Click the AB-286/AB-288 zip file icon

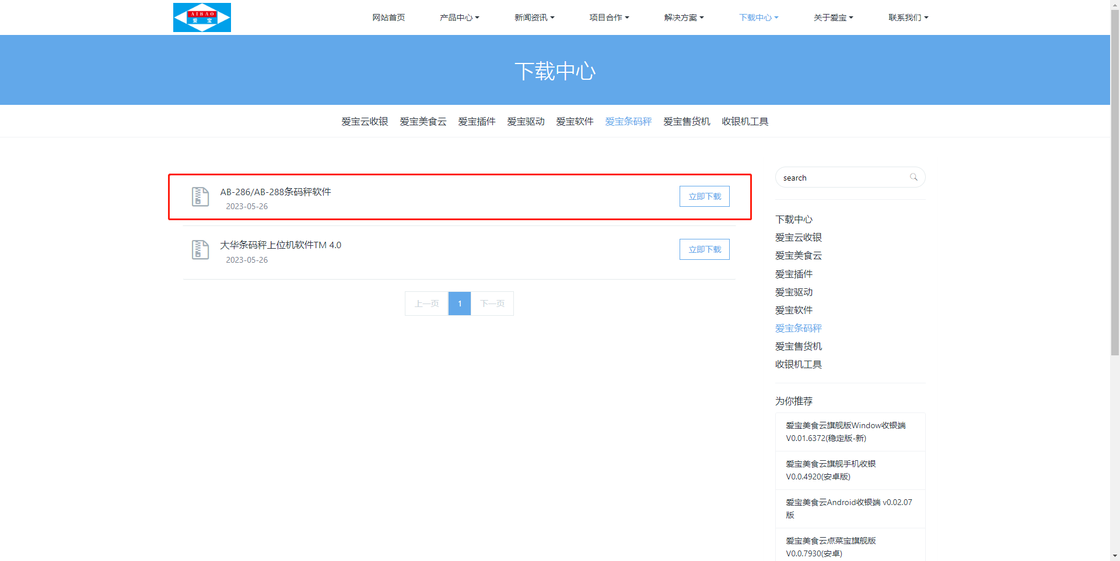point(200,197)
